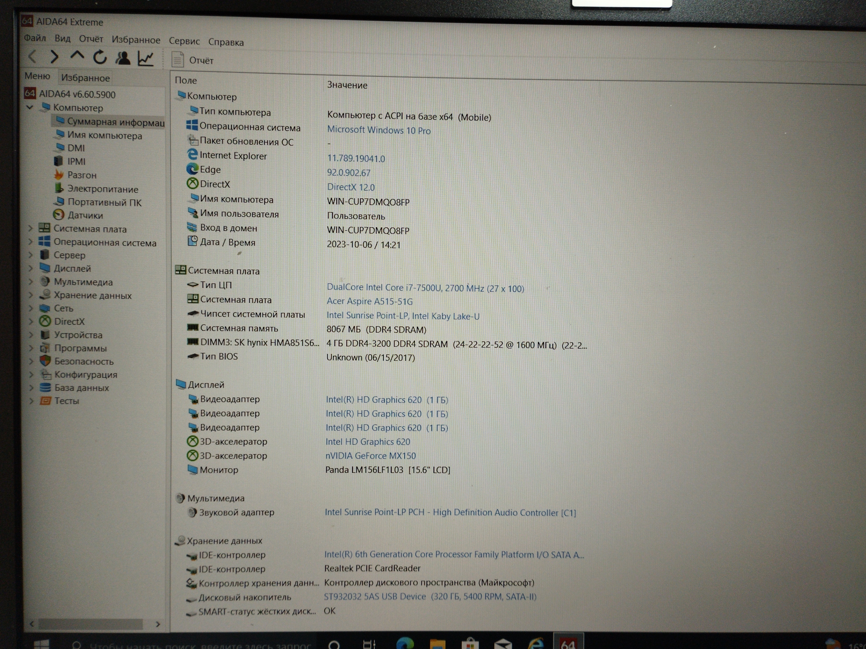Open the DualCore Intel Core i7-7500U link

pos(425,288)
